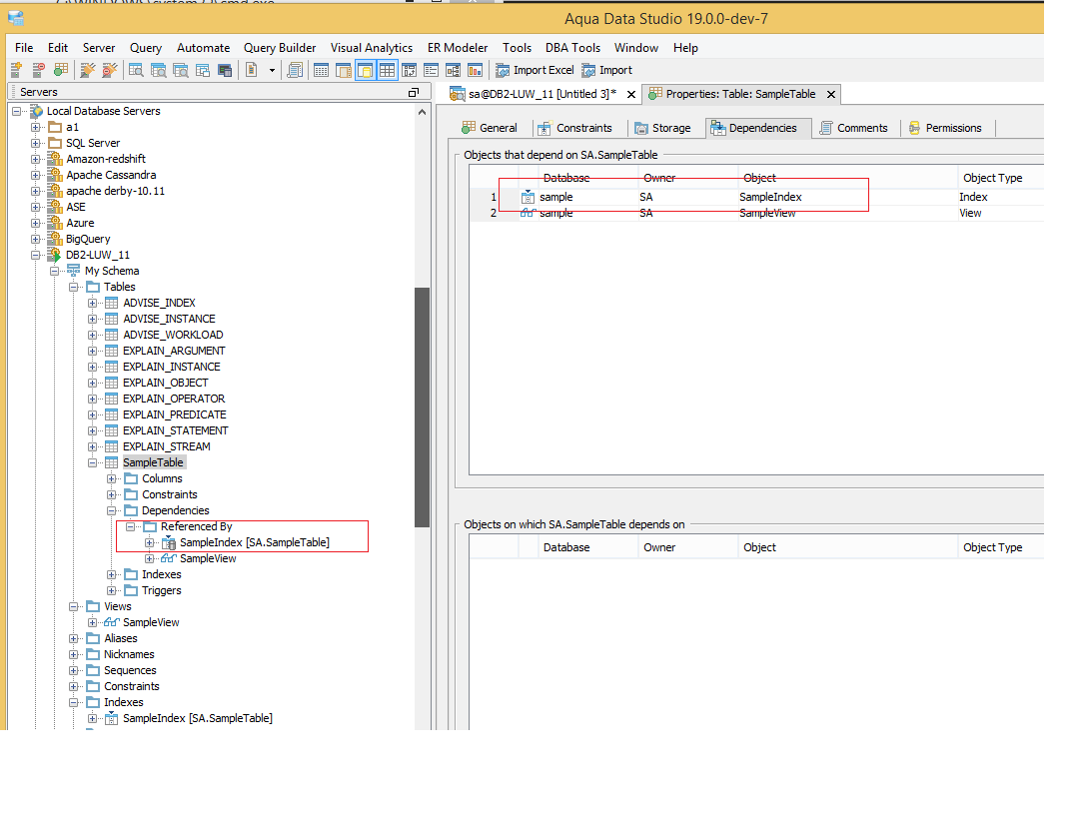Expand the Sequences folder

pos(73,670)
